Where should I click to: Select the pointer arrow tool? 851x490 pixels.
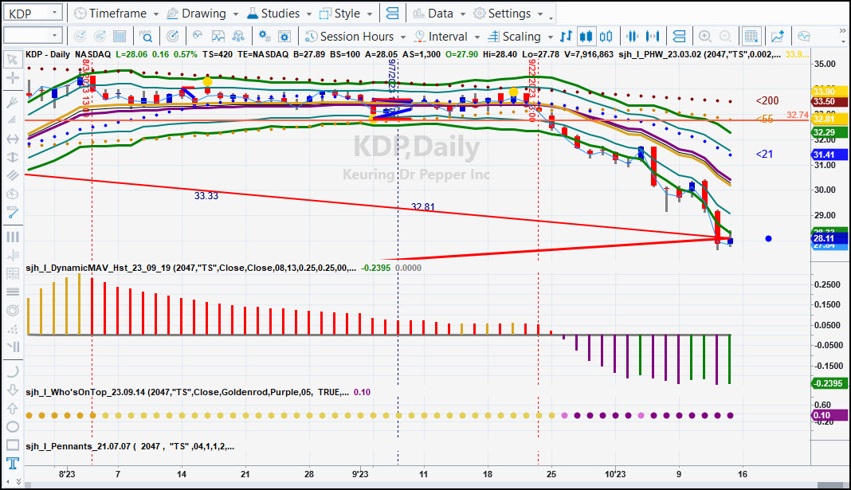[12, 59]
